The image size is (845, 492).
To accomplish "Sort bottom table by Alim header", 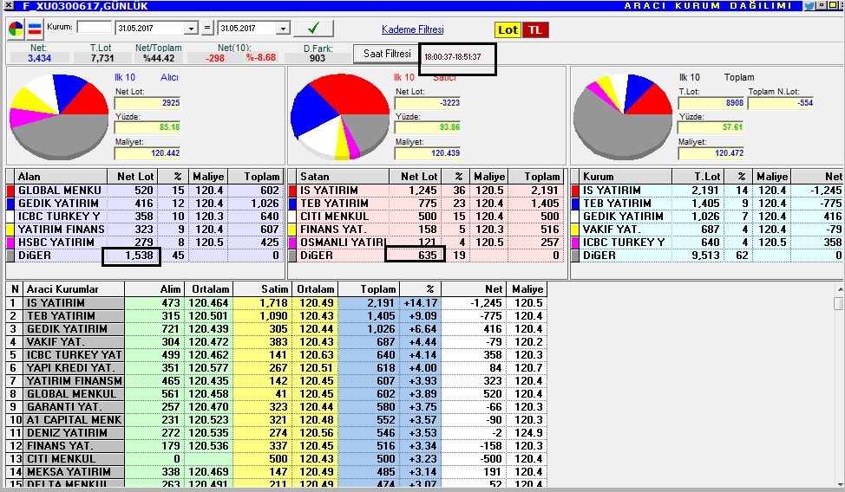I will pyautogui.click(x=154, y=289).
